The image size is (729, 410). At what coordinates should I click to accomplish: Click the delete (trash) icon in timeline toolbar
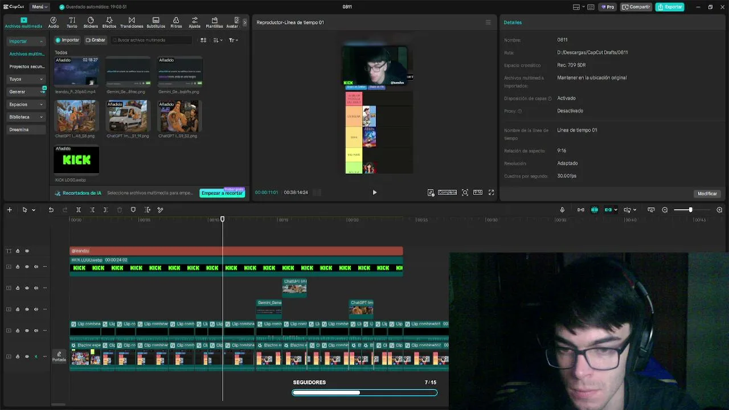tap(120, 210)
